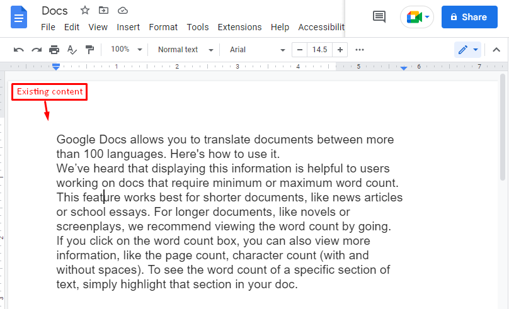Click the document title Docs
The height and width of the screenshot is (309, 509).
click(x=55, y=11)
